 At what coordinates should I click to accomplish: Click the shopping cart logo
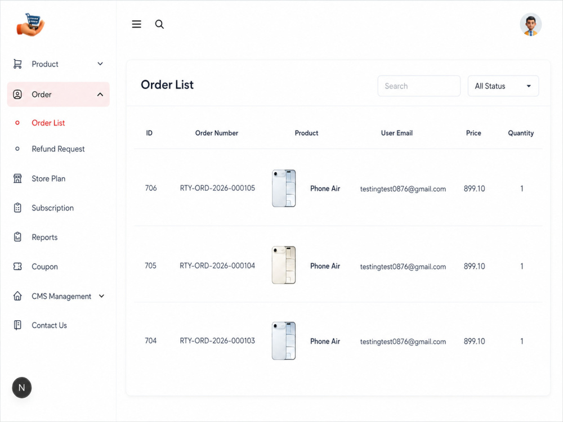(x=30, y=25)
